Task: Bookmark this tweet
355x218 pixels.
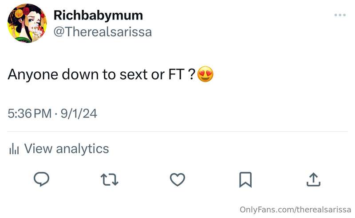Action: tap(245, 180)
